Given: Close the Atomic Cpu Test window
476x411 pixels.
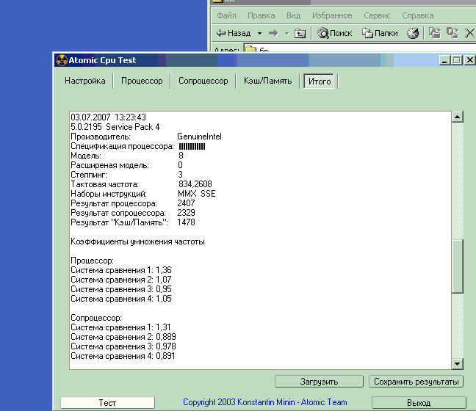Looking at the screenshot, I should point(469,60).
